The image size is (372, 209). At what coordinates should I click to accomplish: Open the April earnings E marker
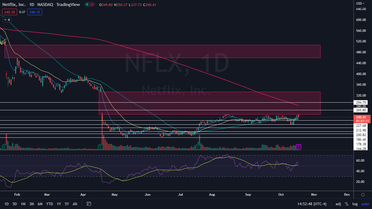(x=100, y=147)
